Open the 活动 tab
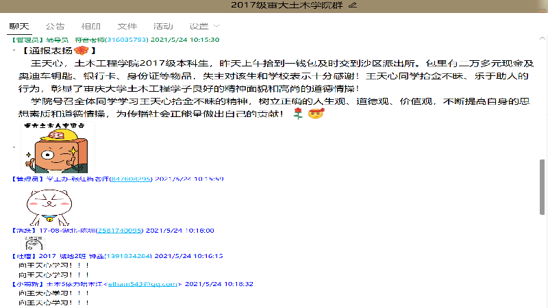Image resolution: width=548 pixels, height=308 pixels. coord(163,26)
